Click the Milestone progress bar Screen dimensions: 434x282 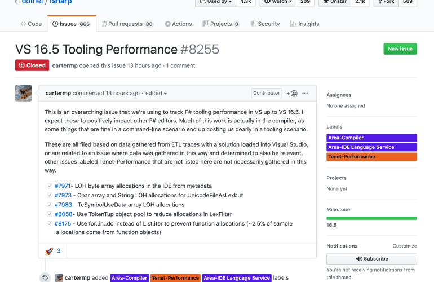[371, 218]
